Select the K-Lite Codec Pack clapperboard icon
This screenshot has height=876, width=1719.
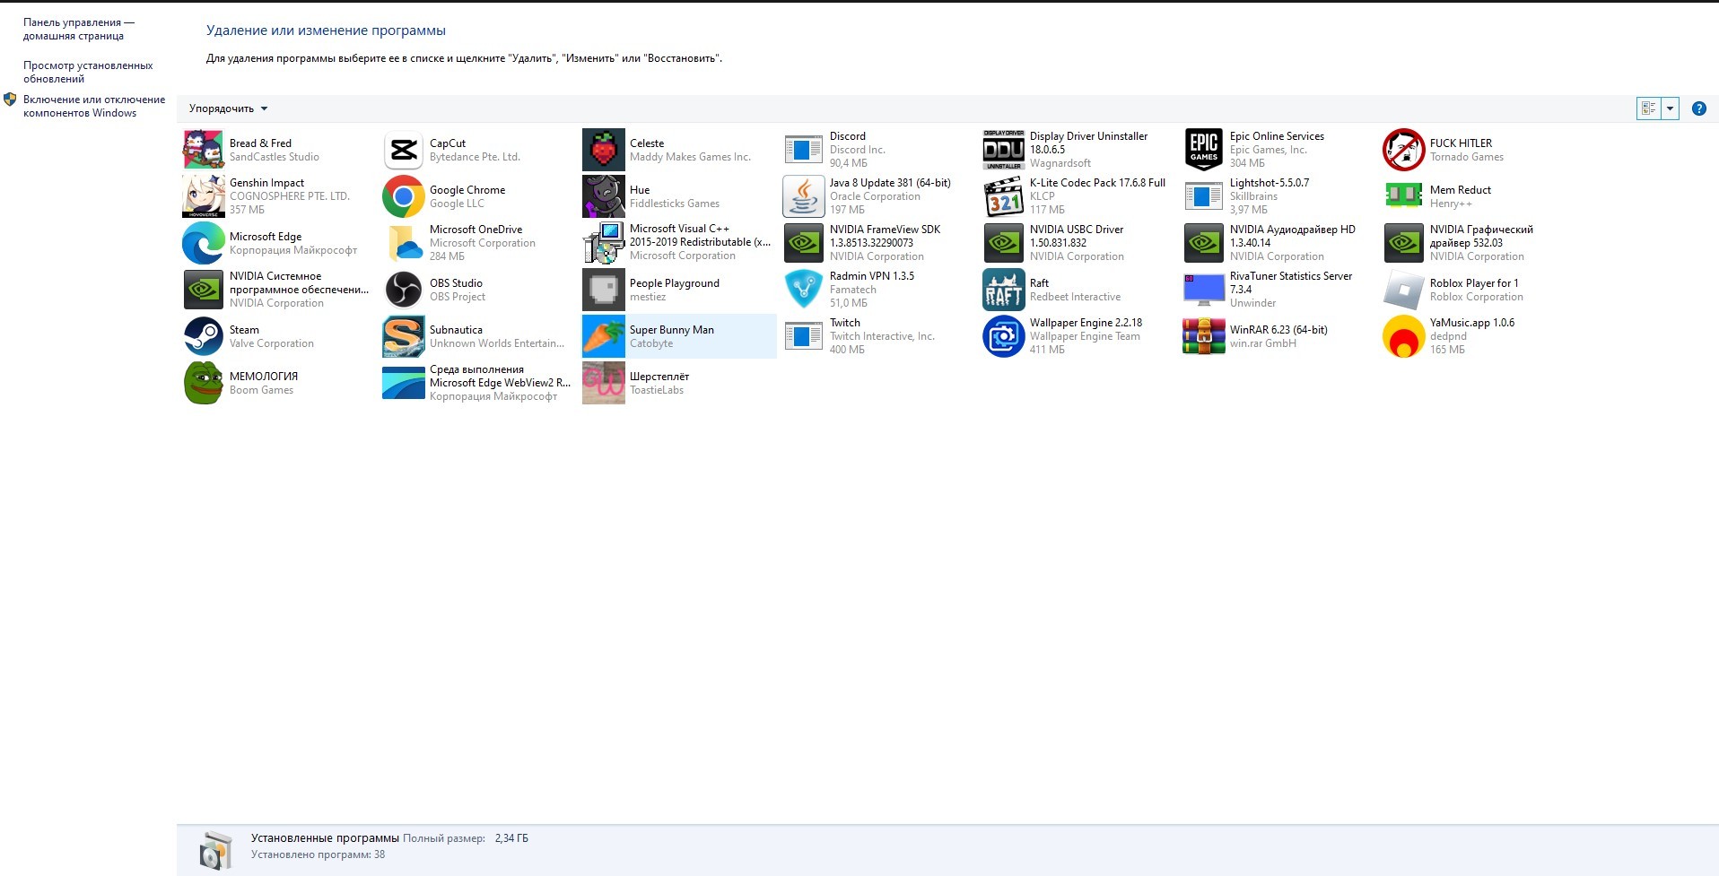click(x=1004, y=196)
